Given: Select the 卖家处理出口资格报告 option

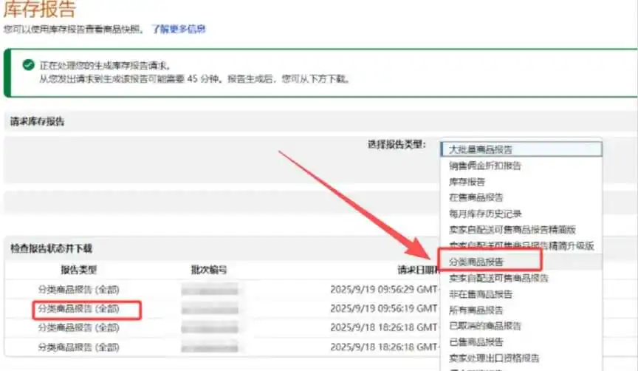Looking at the screenshot, I should pyautogui.click(x=494, y=358).
